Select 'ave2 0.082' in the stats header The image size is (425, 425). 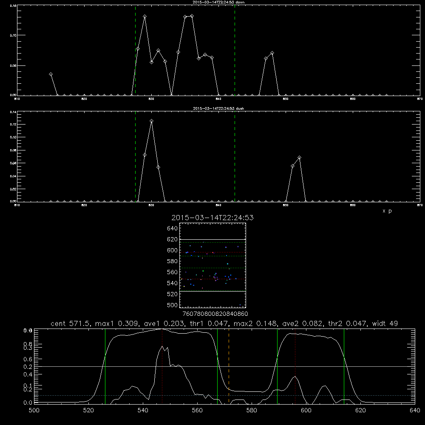coord(302,323)
